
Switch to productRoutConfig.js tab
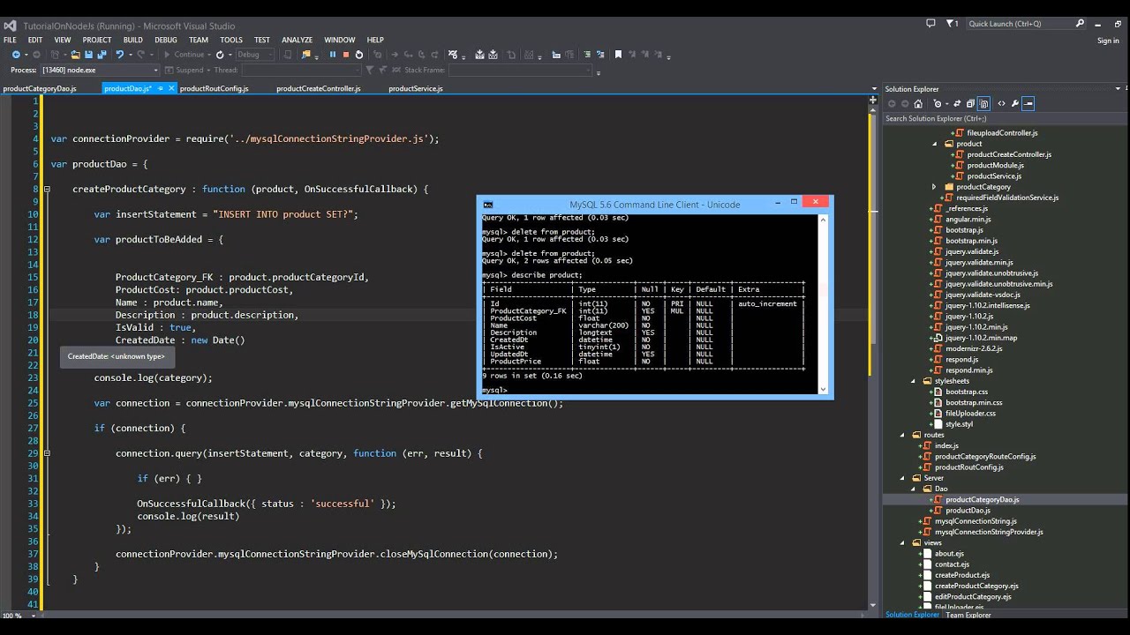214,88
